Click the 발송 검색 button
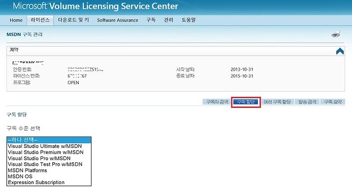This screenshot has width=352, height=188. [x=307, y=102]
